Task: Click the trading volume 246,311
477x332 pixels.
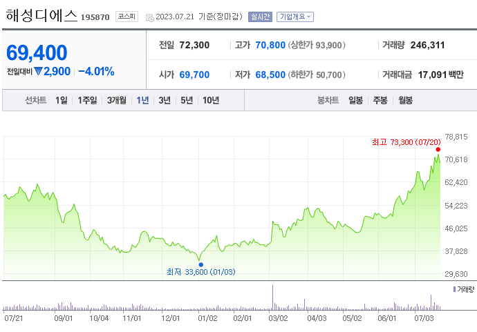Action: [x=427, y=46]
